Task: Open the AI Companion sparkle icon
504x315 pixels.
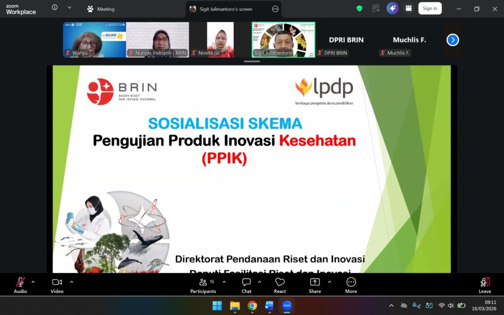Action: [392, 8]
